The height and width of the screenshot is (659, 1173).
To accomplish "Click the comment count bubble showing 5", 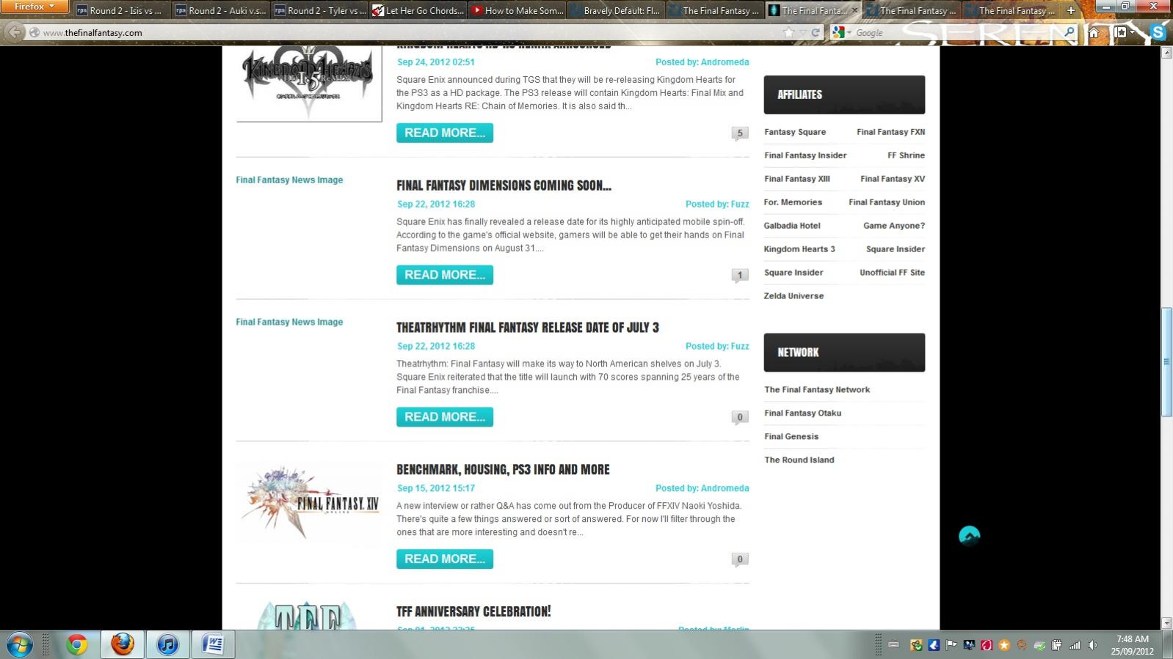I will pos(740,133).
